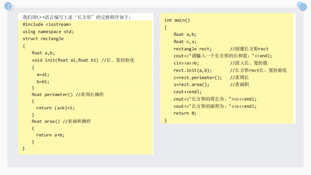Click the 'int main()' line
Viewport: 311px width, 175px height.
pyautogui.click(x=177, y=20)
